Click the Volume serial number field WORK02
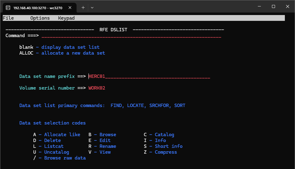Image resolution: width=295 pixels, height=169 pixels. 97,88
